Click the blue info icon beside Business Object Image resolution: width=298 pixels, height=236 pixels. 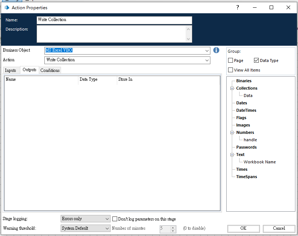click(216, 50)
